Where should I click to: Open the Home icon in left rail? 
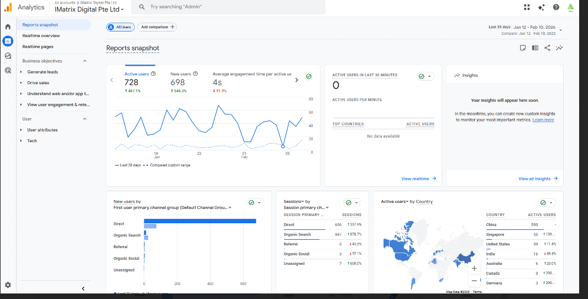point(8,27)
